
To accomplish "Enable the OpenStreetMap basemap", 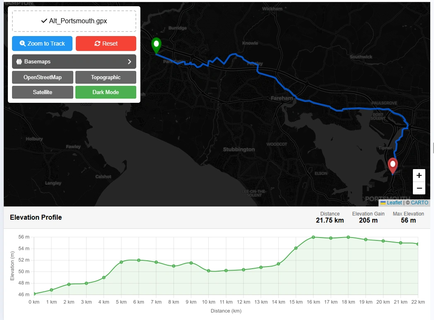I will 42,77.
